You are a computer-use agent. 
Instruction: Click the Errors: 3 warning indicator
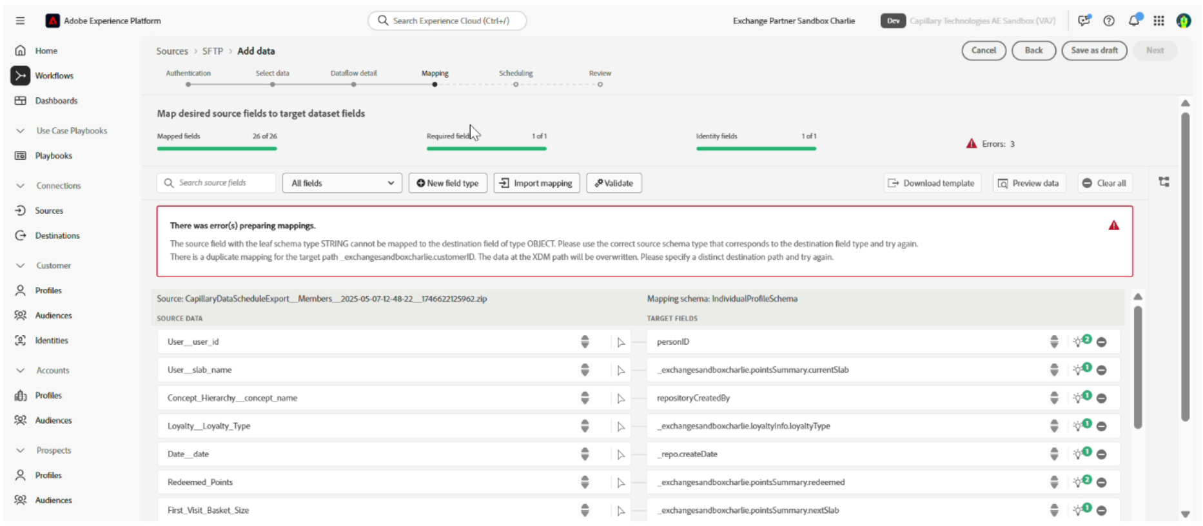[x=990, y=144]
